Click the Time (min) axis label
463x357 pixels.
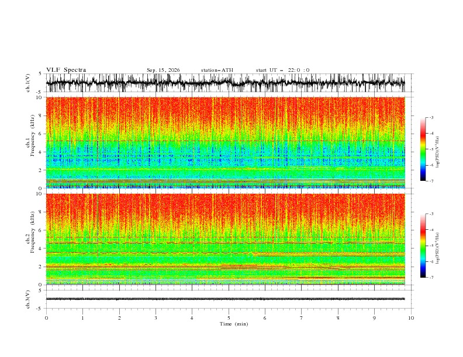(x=234, y=324)
